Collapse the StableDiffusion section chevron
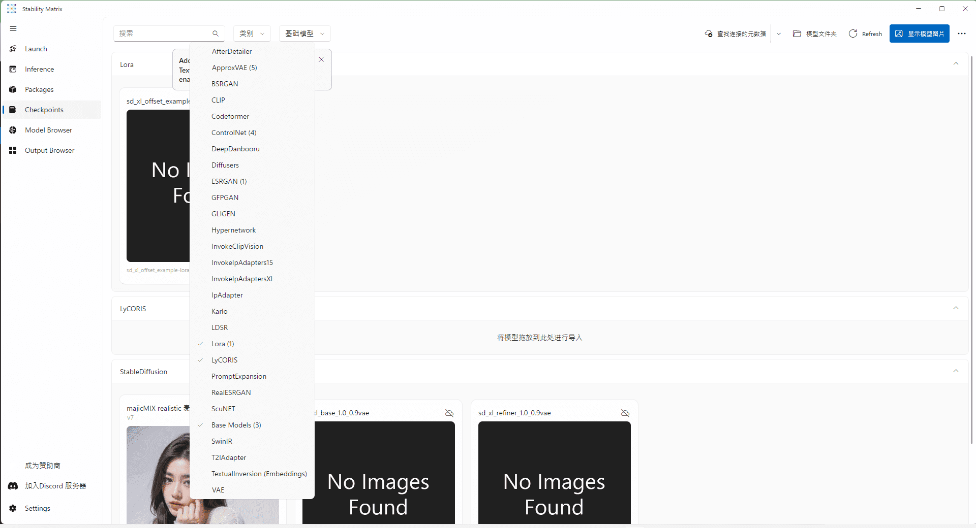976x528 pixels. pyautogui.click(x=956, y=371)
